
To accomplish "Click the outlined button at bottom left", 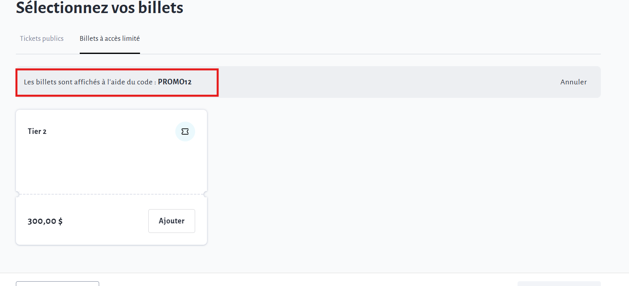I will point(58,284).
